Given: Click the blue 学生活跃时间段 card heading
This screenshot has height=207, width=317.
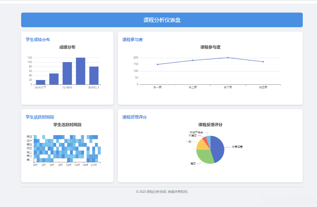Looking at the screenshot, I should coord(40,117).
